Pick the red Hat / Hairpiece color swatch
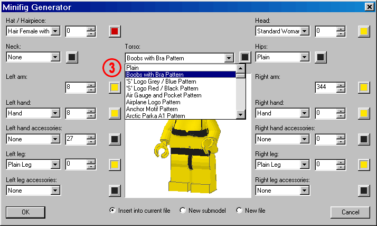377x226 pixels. [115, 31]
